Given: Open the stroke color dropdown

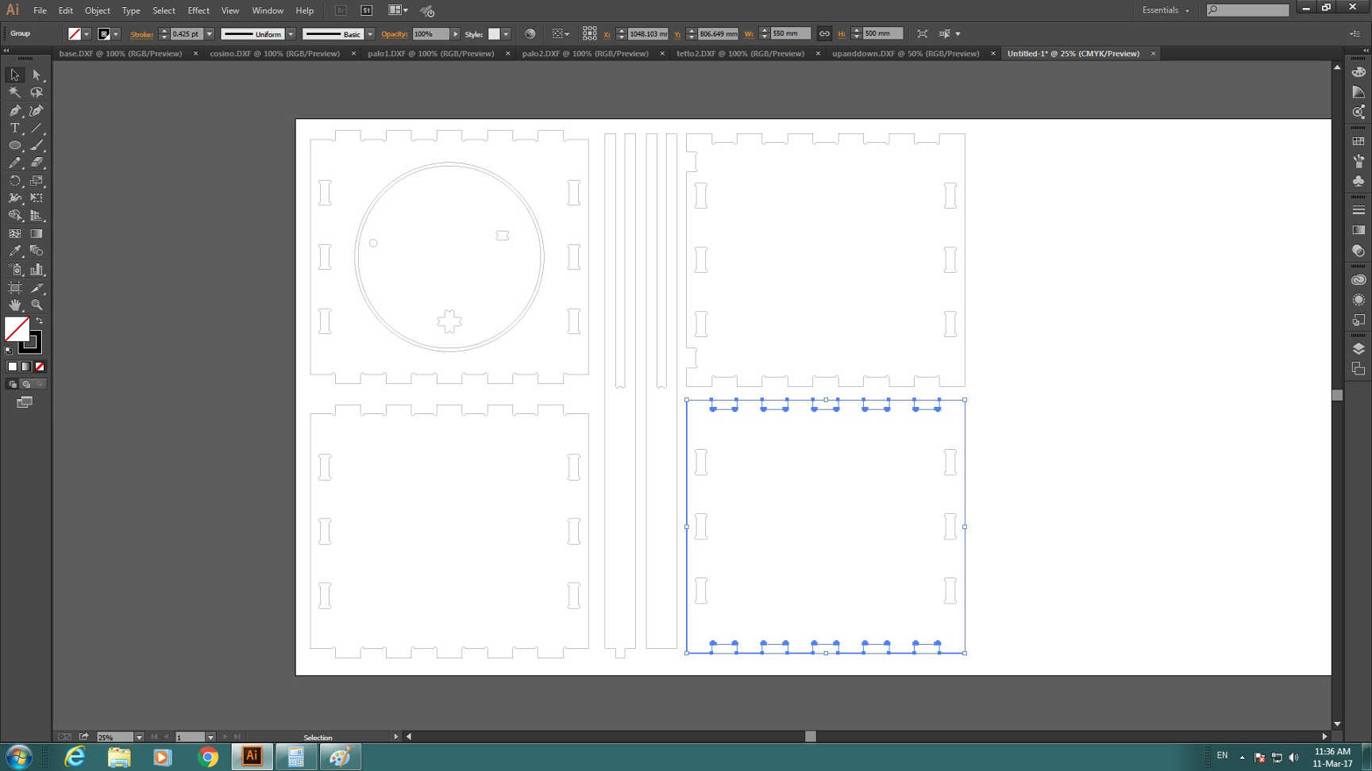Looking at the screenshot, I should pyautogui.click(x=116, y=34).
